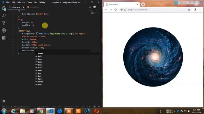Choose the 0rem suggestion
Screen dimensions: 204x114
(x=67, y=82)
